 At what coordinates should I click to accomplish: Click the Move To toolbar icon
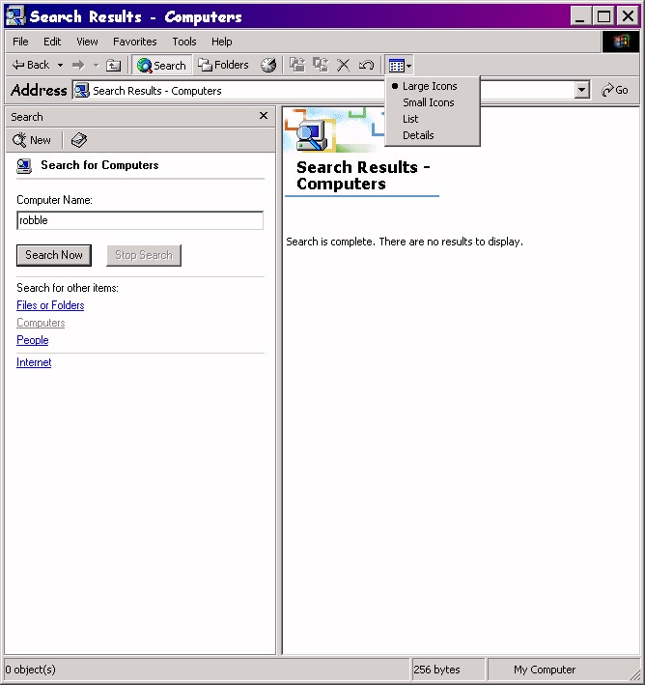click(297, 65)
